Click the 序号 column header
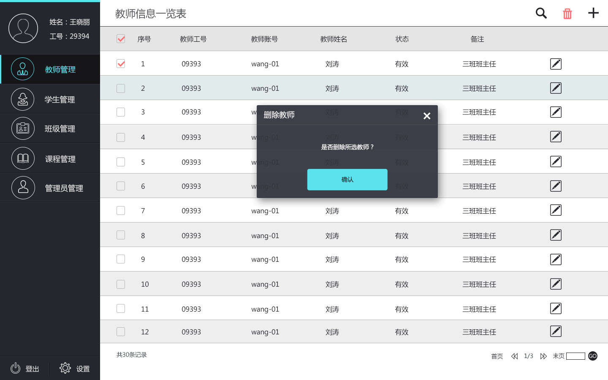 coord(144,39)
